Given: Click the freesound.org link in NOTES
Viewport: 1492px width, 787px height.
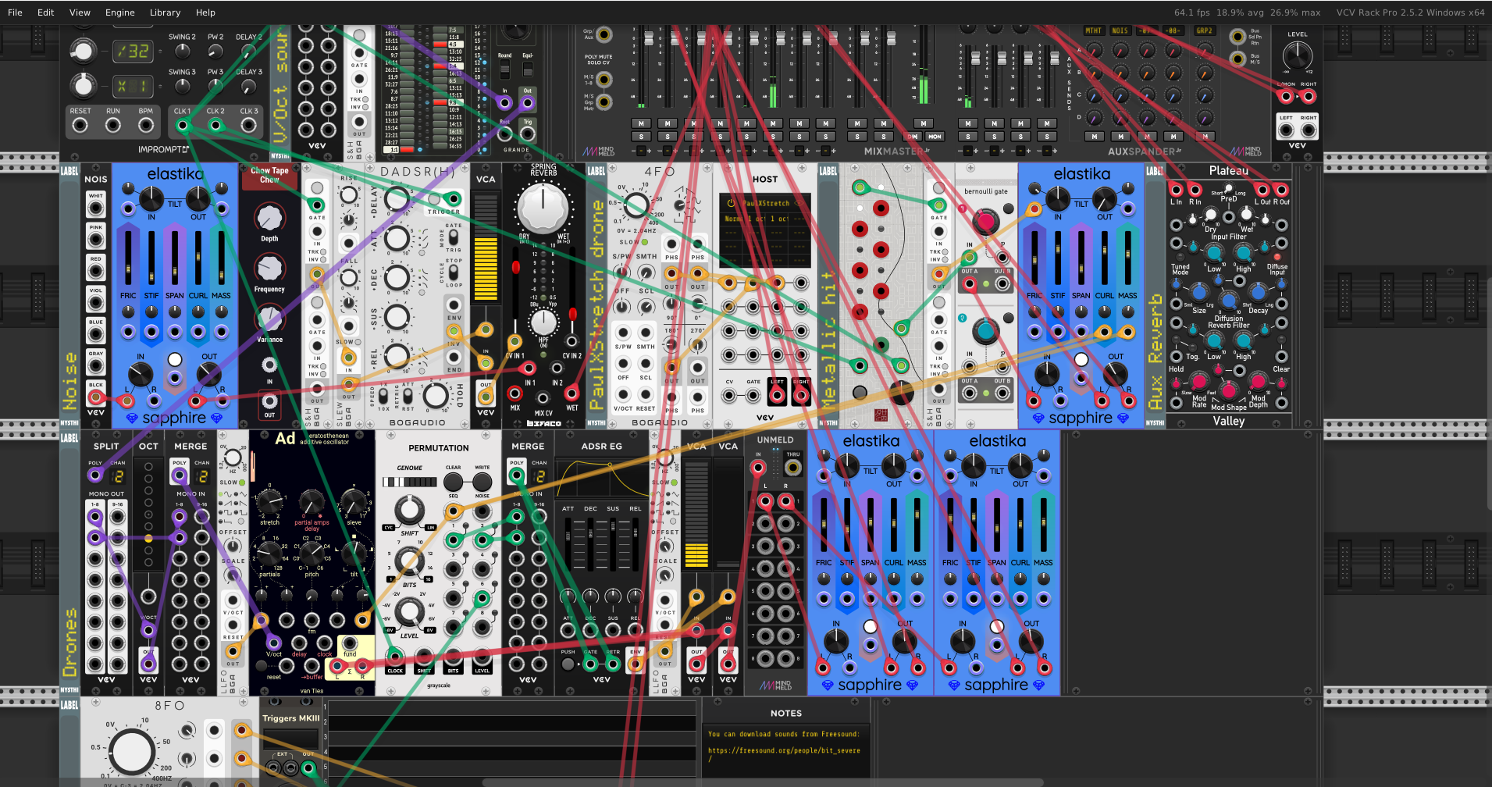Looking at the screenshot, I should click(784, 750).
